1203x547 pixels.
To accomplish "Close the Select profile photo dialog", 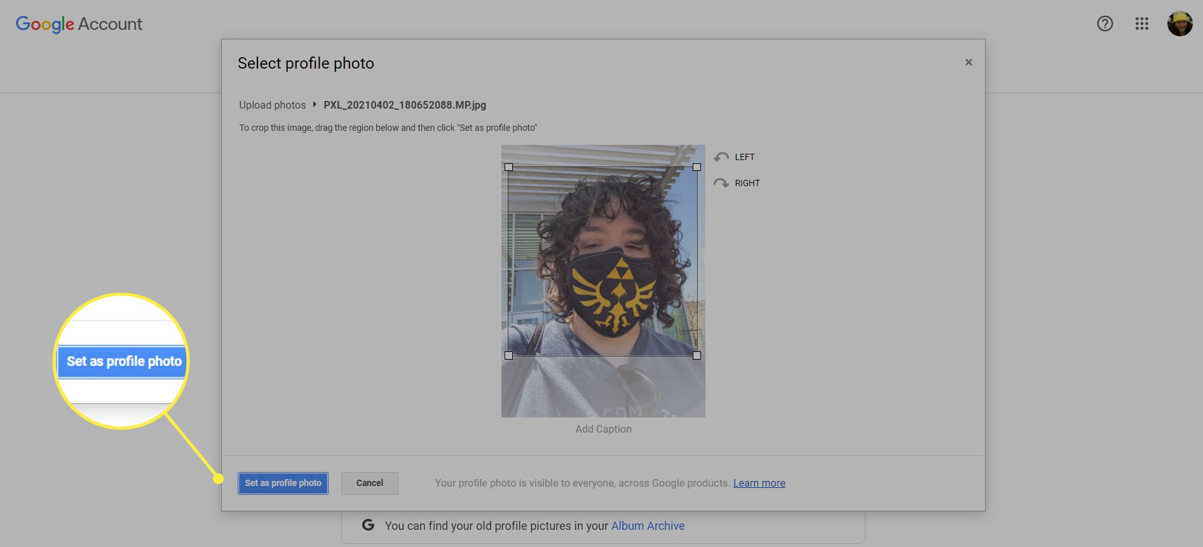I will click(x=969, y=62).
